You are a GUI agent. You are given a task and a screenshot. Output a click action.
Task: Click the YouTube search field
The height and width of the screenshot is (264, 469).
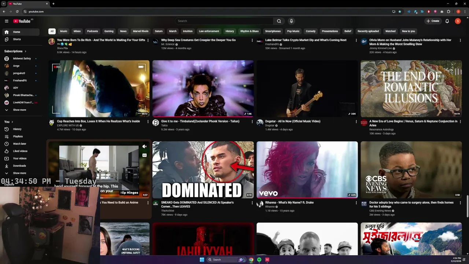coord(224,21)
